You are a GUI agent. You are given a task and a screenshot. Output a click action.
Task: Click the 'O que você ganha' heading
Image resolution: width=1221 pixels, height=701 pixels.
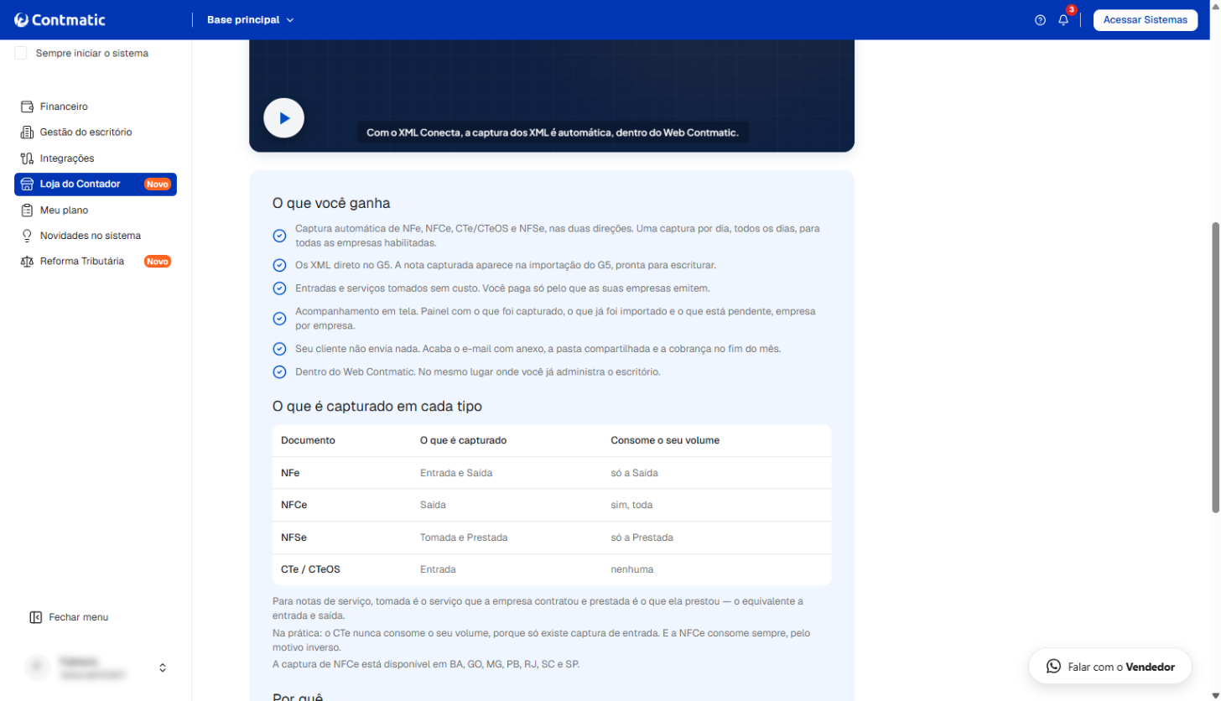click(x=331, y=203)
